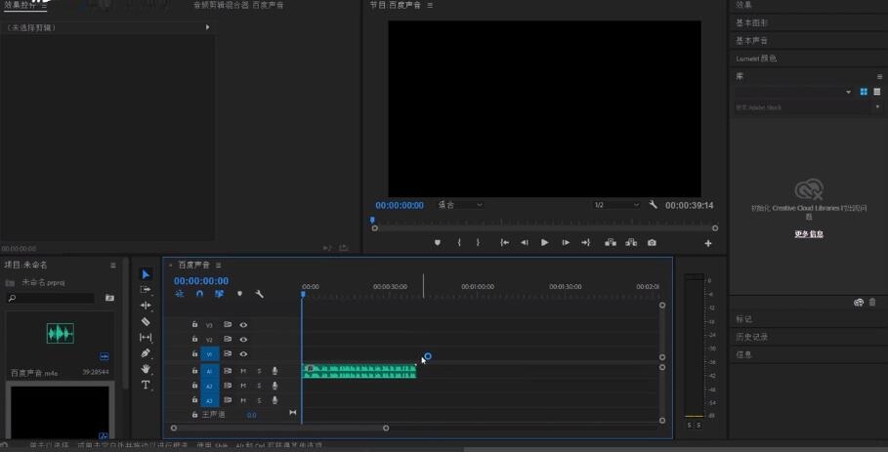Click the Lift button
Image resolution: width=888 pixels, height=452 pixels.
(611, 243)
